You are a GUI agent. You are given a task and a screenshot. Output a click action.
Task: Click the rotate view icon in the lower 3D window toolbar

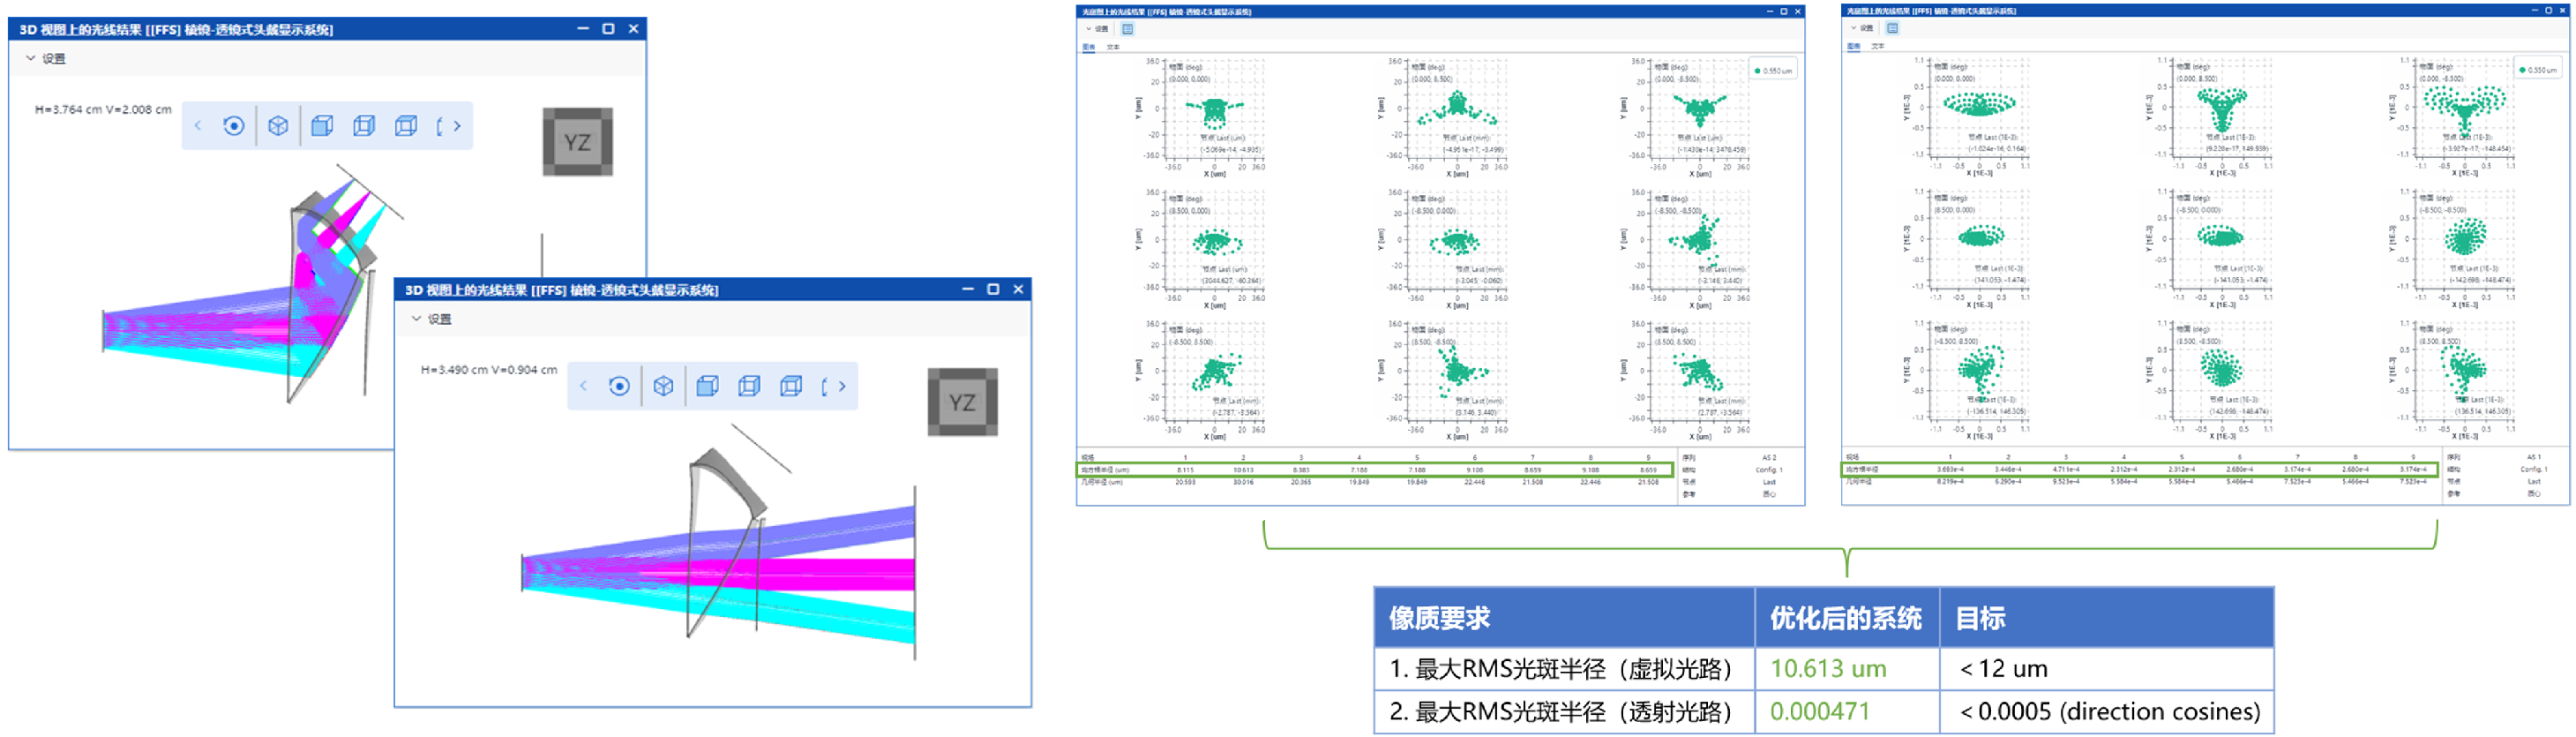[619, 387]
